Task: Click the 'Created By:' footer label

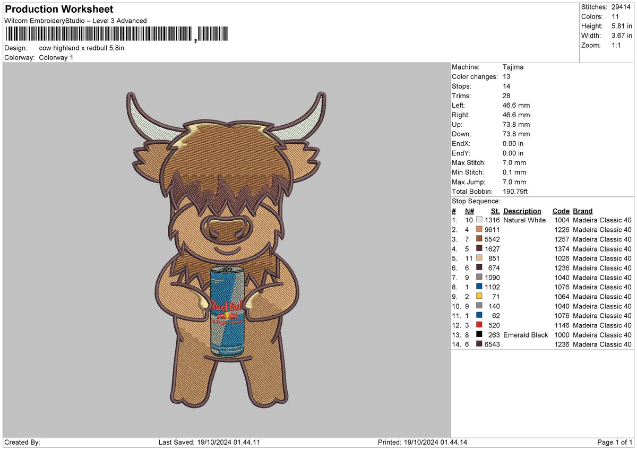Action: pos(22,443)
